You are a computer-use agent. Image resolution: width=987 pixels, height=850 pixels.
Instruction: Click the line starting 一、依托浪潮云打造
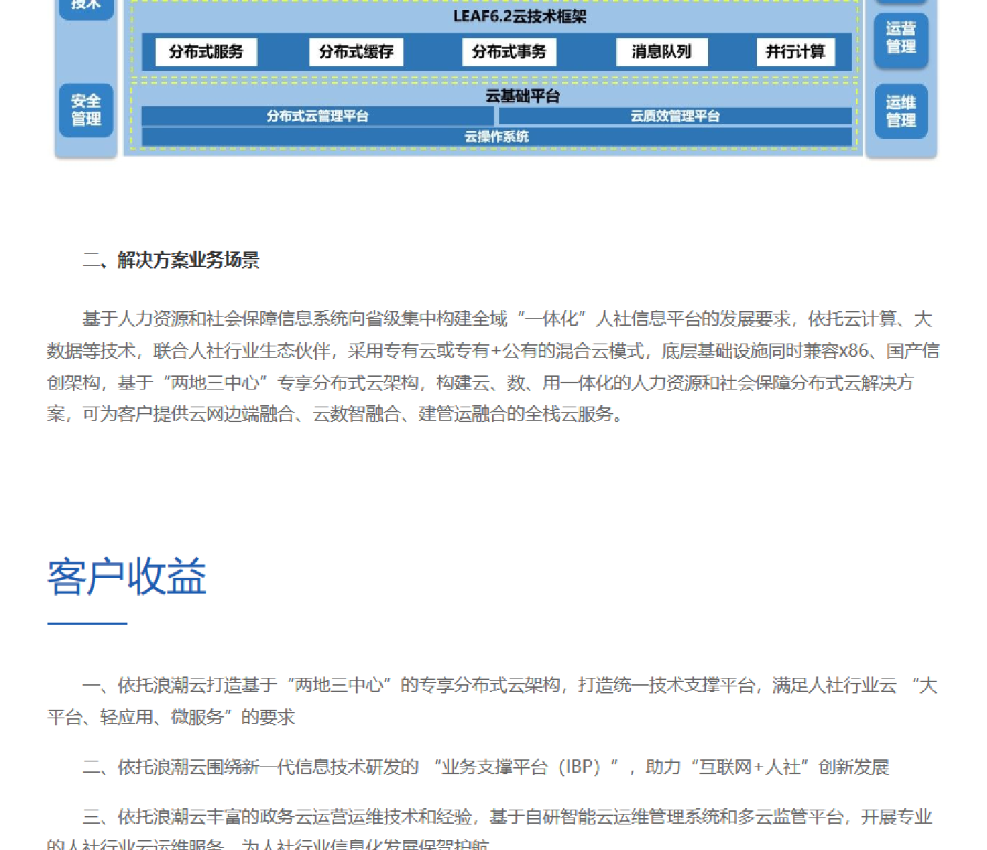tap(510, 686)
